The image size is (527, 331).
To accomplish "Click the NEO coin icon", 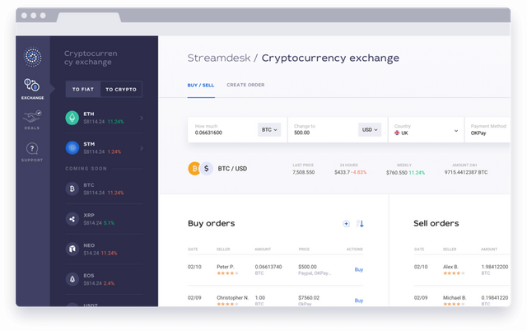I will [72, 249].
